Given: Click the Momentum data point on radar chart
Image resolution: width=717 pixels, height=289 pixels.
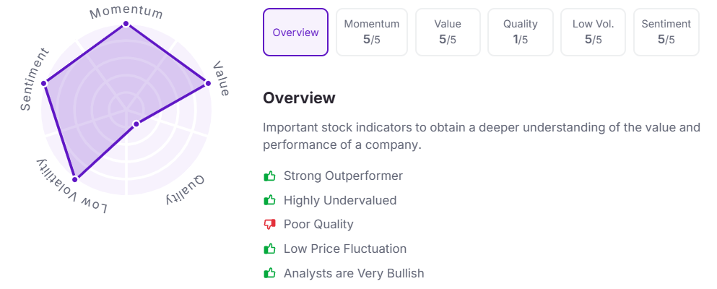Looking at the screenshot, I should (126, 25).
